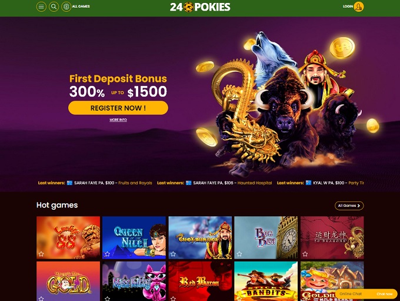400x301 pixels.
Task: Expand All Games arrow button
Action: coord(349,206)
